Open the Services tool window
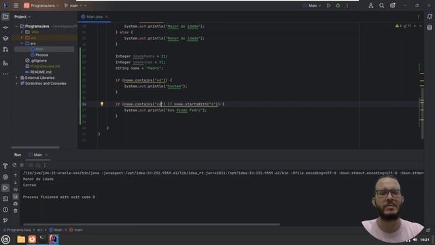435x245 pixels. (x=5, y=177)
